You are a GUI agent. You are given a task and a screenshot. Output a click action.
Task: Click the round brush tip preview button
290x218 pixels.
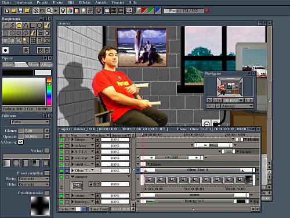pos(5,51)
